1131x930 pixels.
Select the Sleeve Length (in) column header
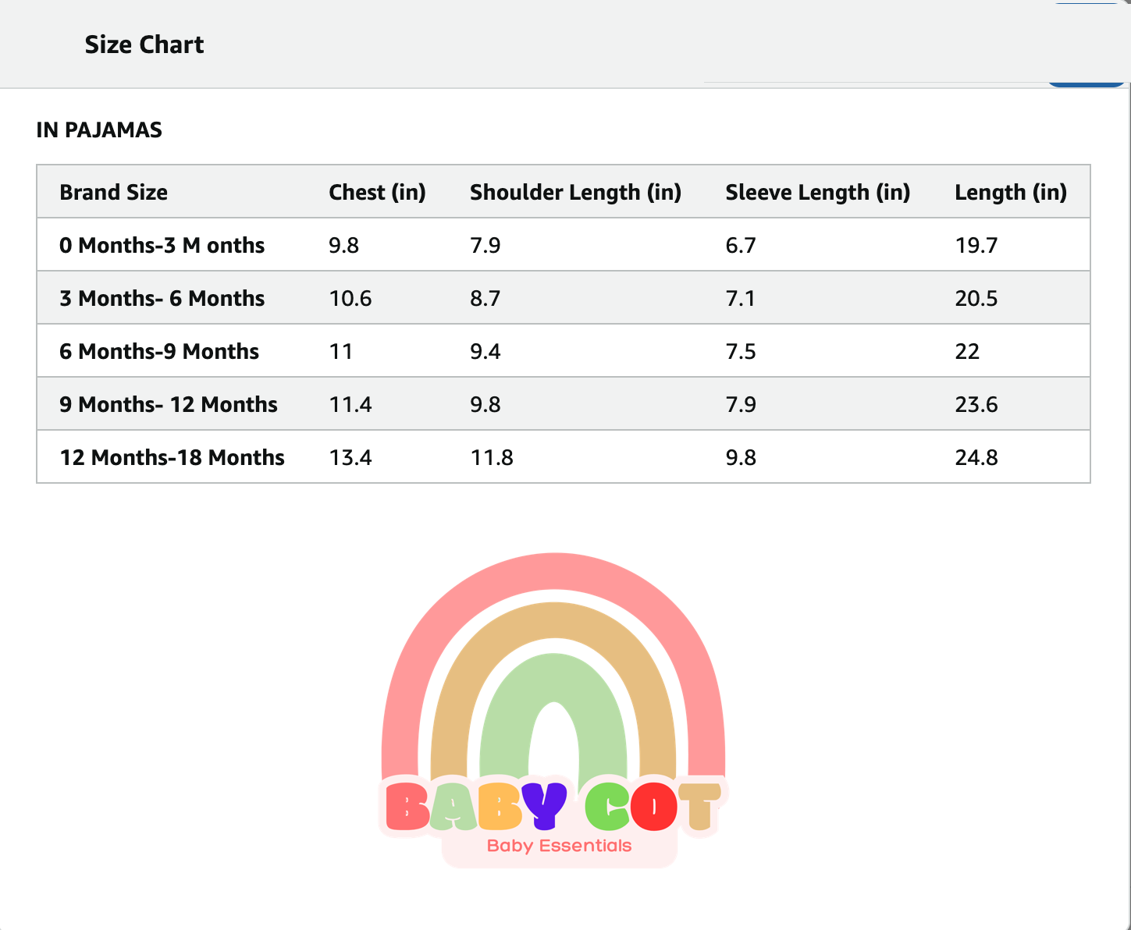[x=817, y=192]
